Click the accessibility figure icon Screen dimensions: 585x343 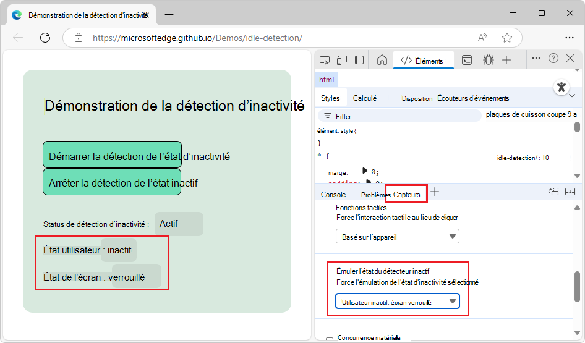(x=561, y=88)
